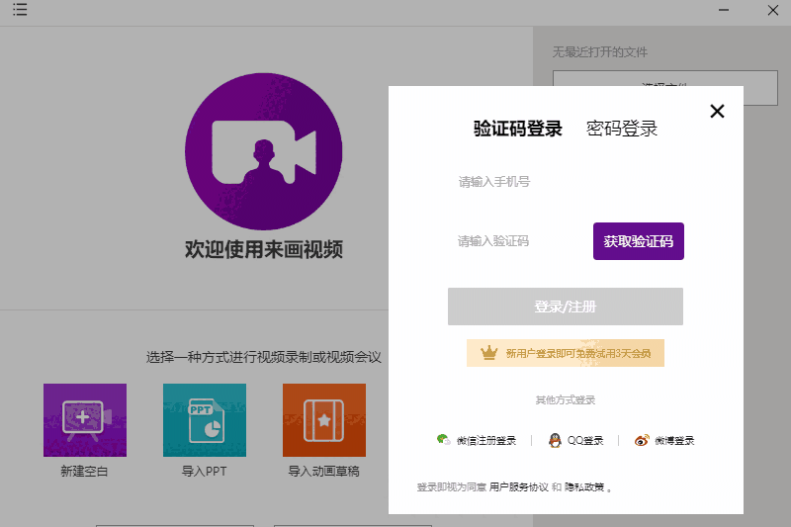Click the Weibo login icon
Screen dimensions: 791x527
643,440
